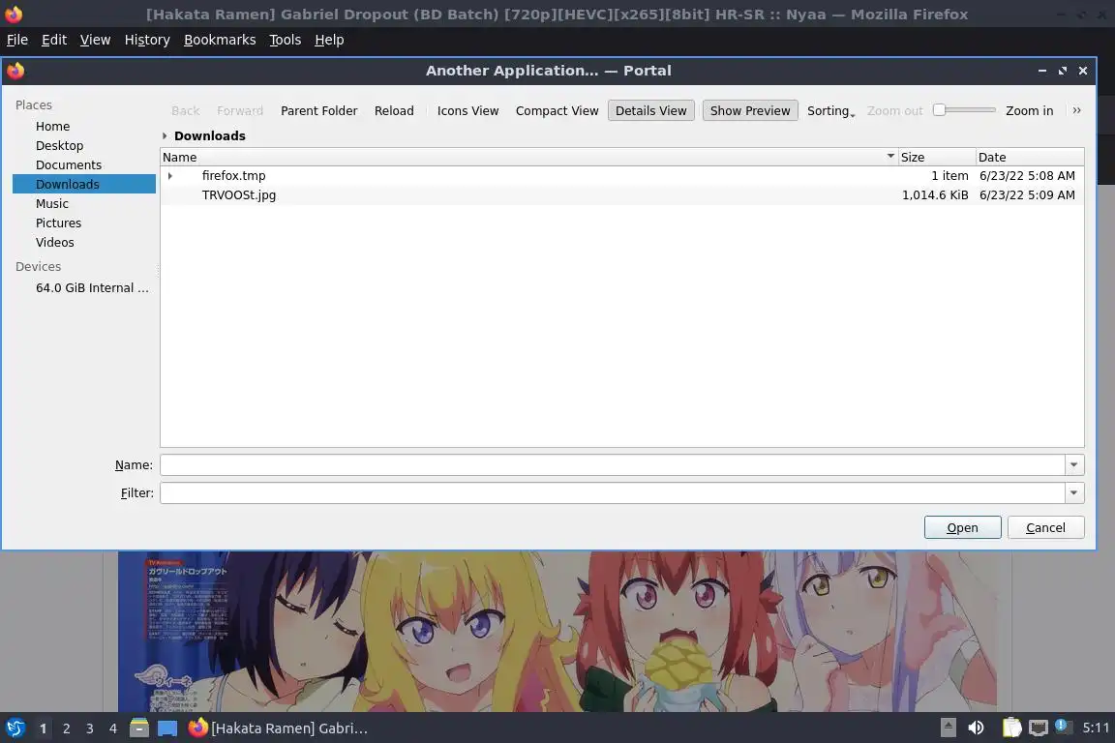Go to Documents in Places
Image resolution: width=1115 pixels, height=743 pixels.
coord(69,165)
